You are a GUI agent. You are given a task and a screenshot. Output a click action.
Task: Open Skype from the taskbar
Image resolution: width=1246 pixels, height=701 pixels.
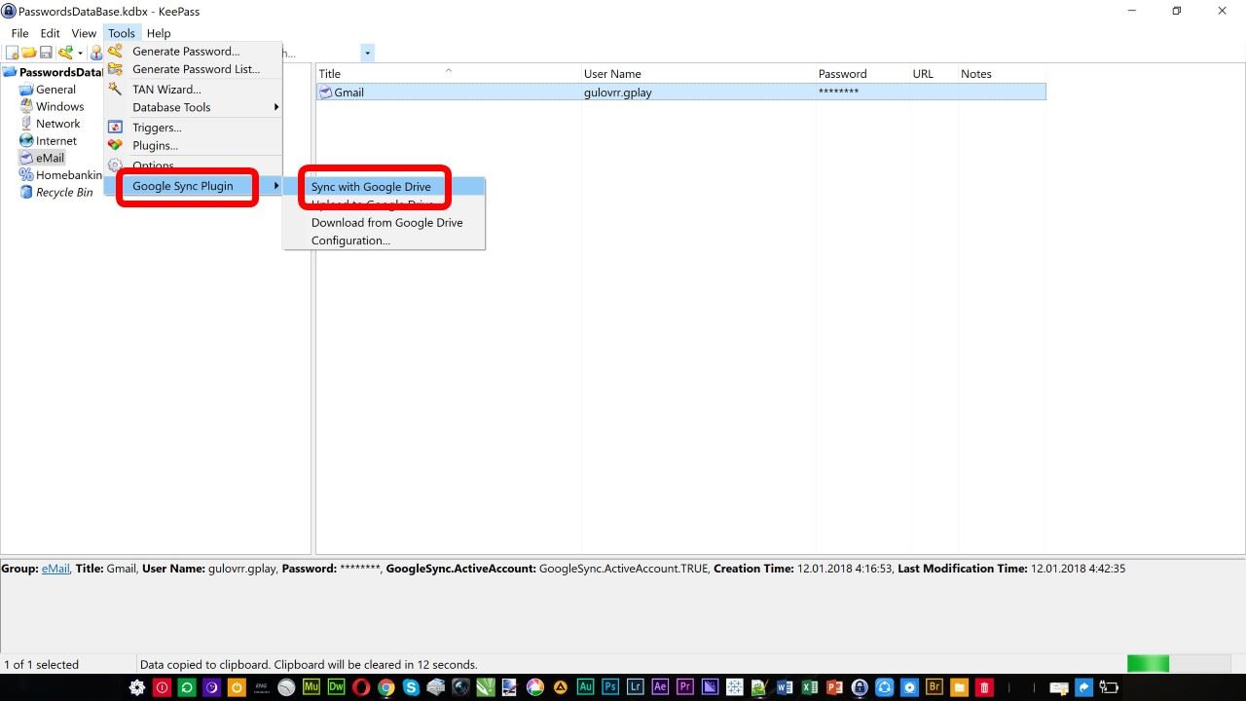[411, 687]
